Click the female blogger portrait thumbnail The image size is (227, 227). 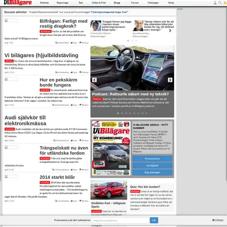point(96,26)
